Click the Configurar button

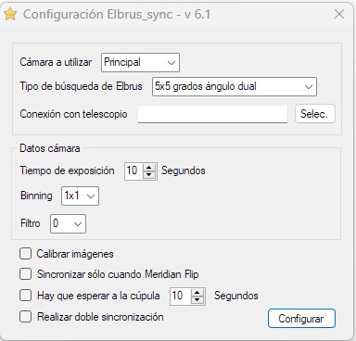tap(301, 319)
